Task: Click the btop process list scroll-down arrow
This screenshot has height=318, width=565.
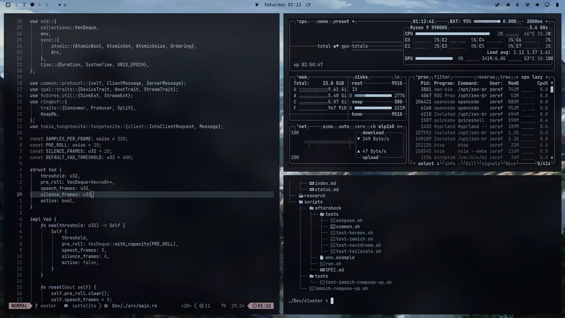Action: tap(552, 157)
